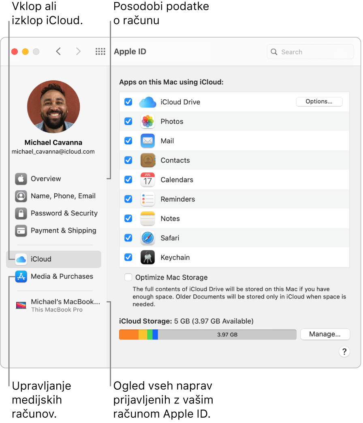
Task: Toggle the Keychain checkbox off
Action: pos(128,258)
